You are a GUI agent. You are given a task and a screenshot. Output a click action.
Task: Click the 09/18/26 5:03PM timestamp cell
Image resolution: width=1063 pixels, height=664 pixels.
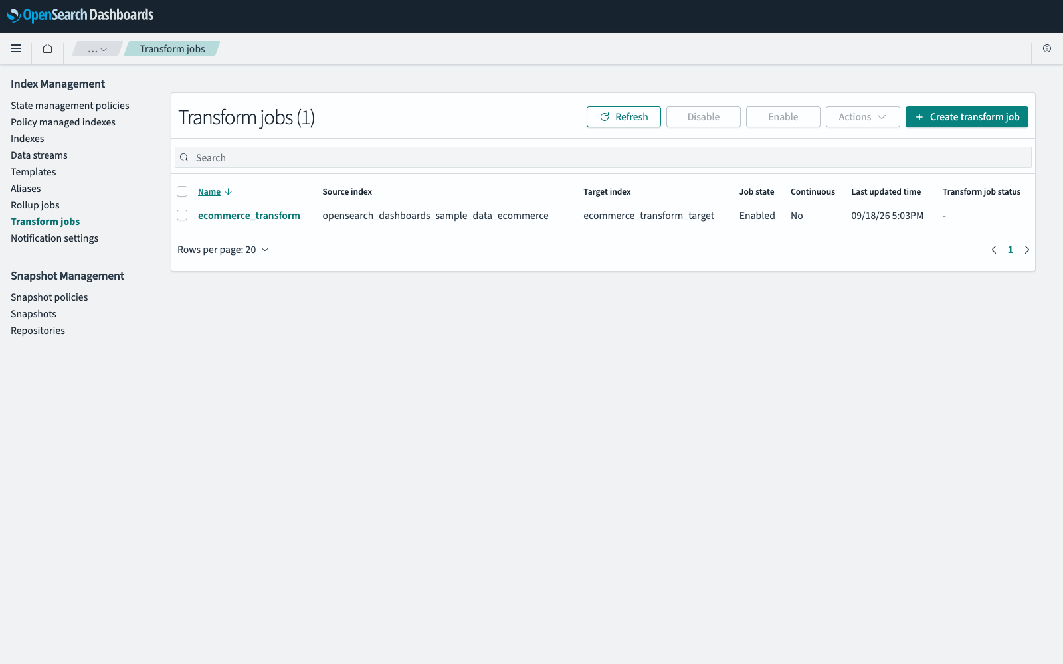[x=888, y=216]
